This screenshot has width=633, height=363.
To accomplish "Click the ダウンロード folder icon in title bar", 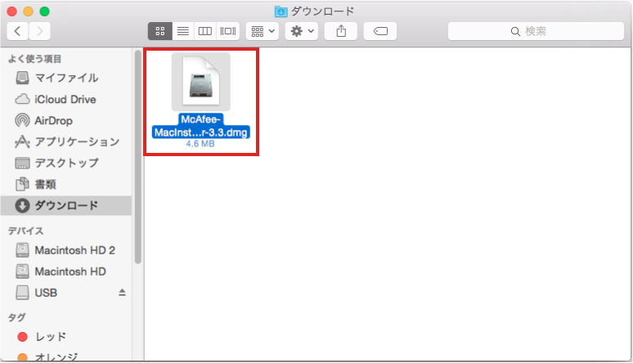I will (x=281, y=11).
